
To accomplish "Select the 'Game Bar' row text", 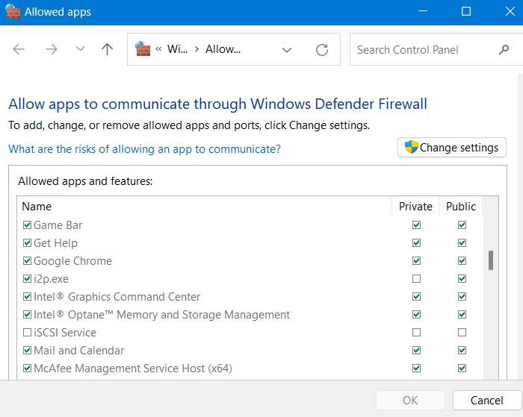I will pyautogui.click(x=58, y=225).
